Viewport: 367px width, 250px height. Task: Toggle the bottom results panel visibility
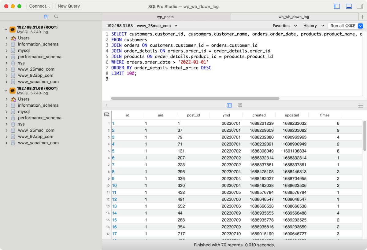[349, 6]
